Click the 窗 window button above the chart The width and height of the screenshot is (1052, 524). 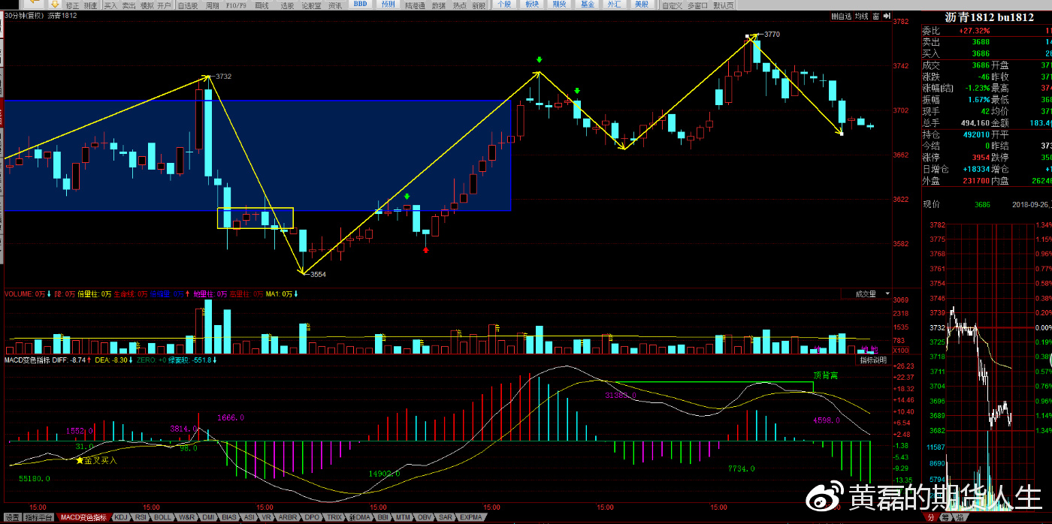point(876,16)
